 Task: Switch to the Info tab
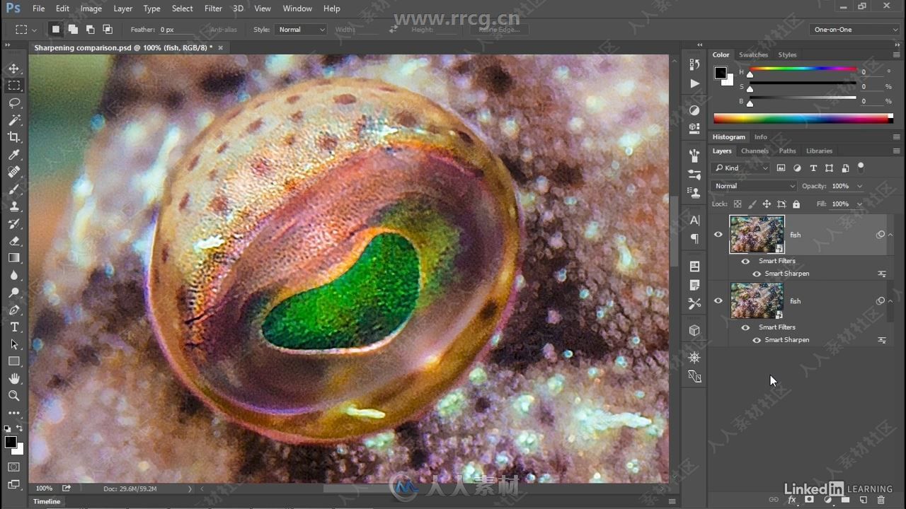[x=760, y=136]
